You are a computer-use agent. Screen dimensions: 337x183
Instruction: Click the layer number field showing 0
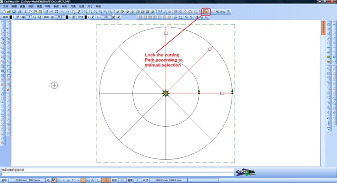coord(29,17)
